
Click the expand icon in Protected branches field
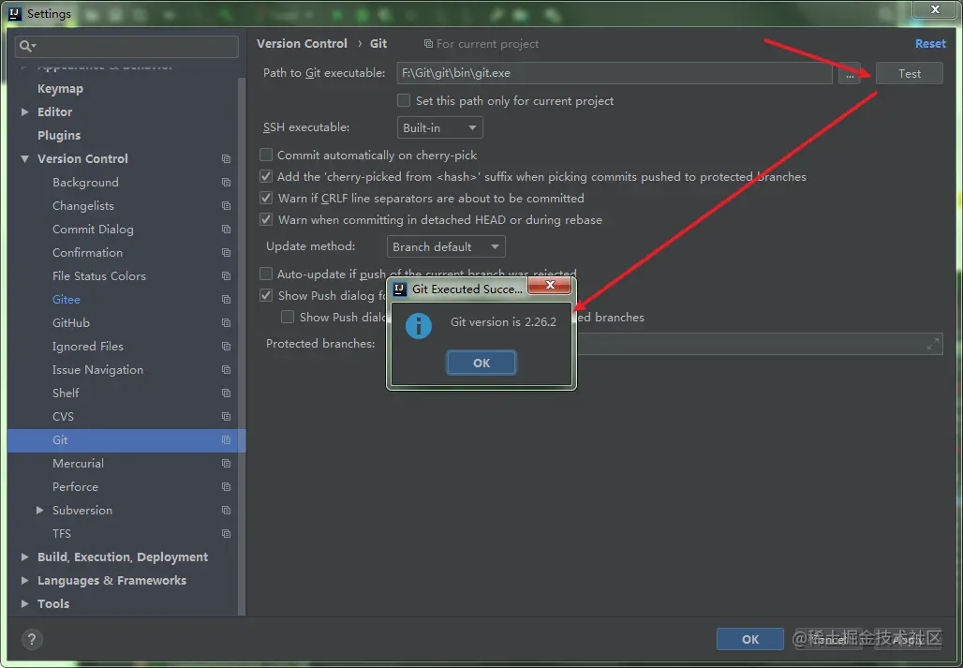click(x=933, y=344)
